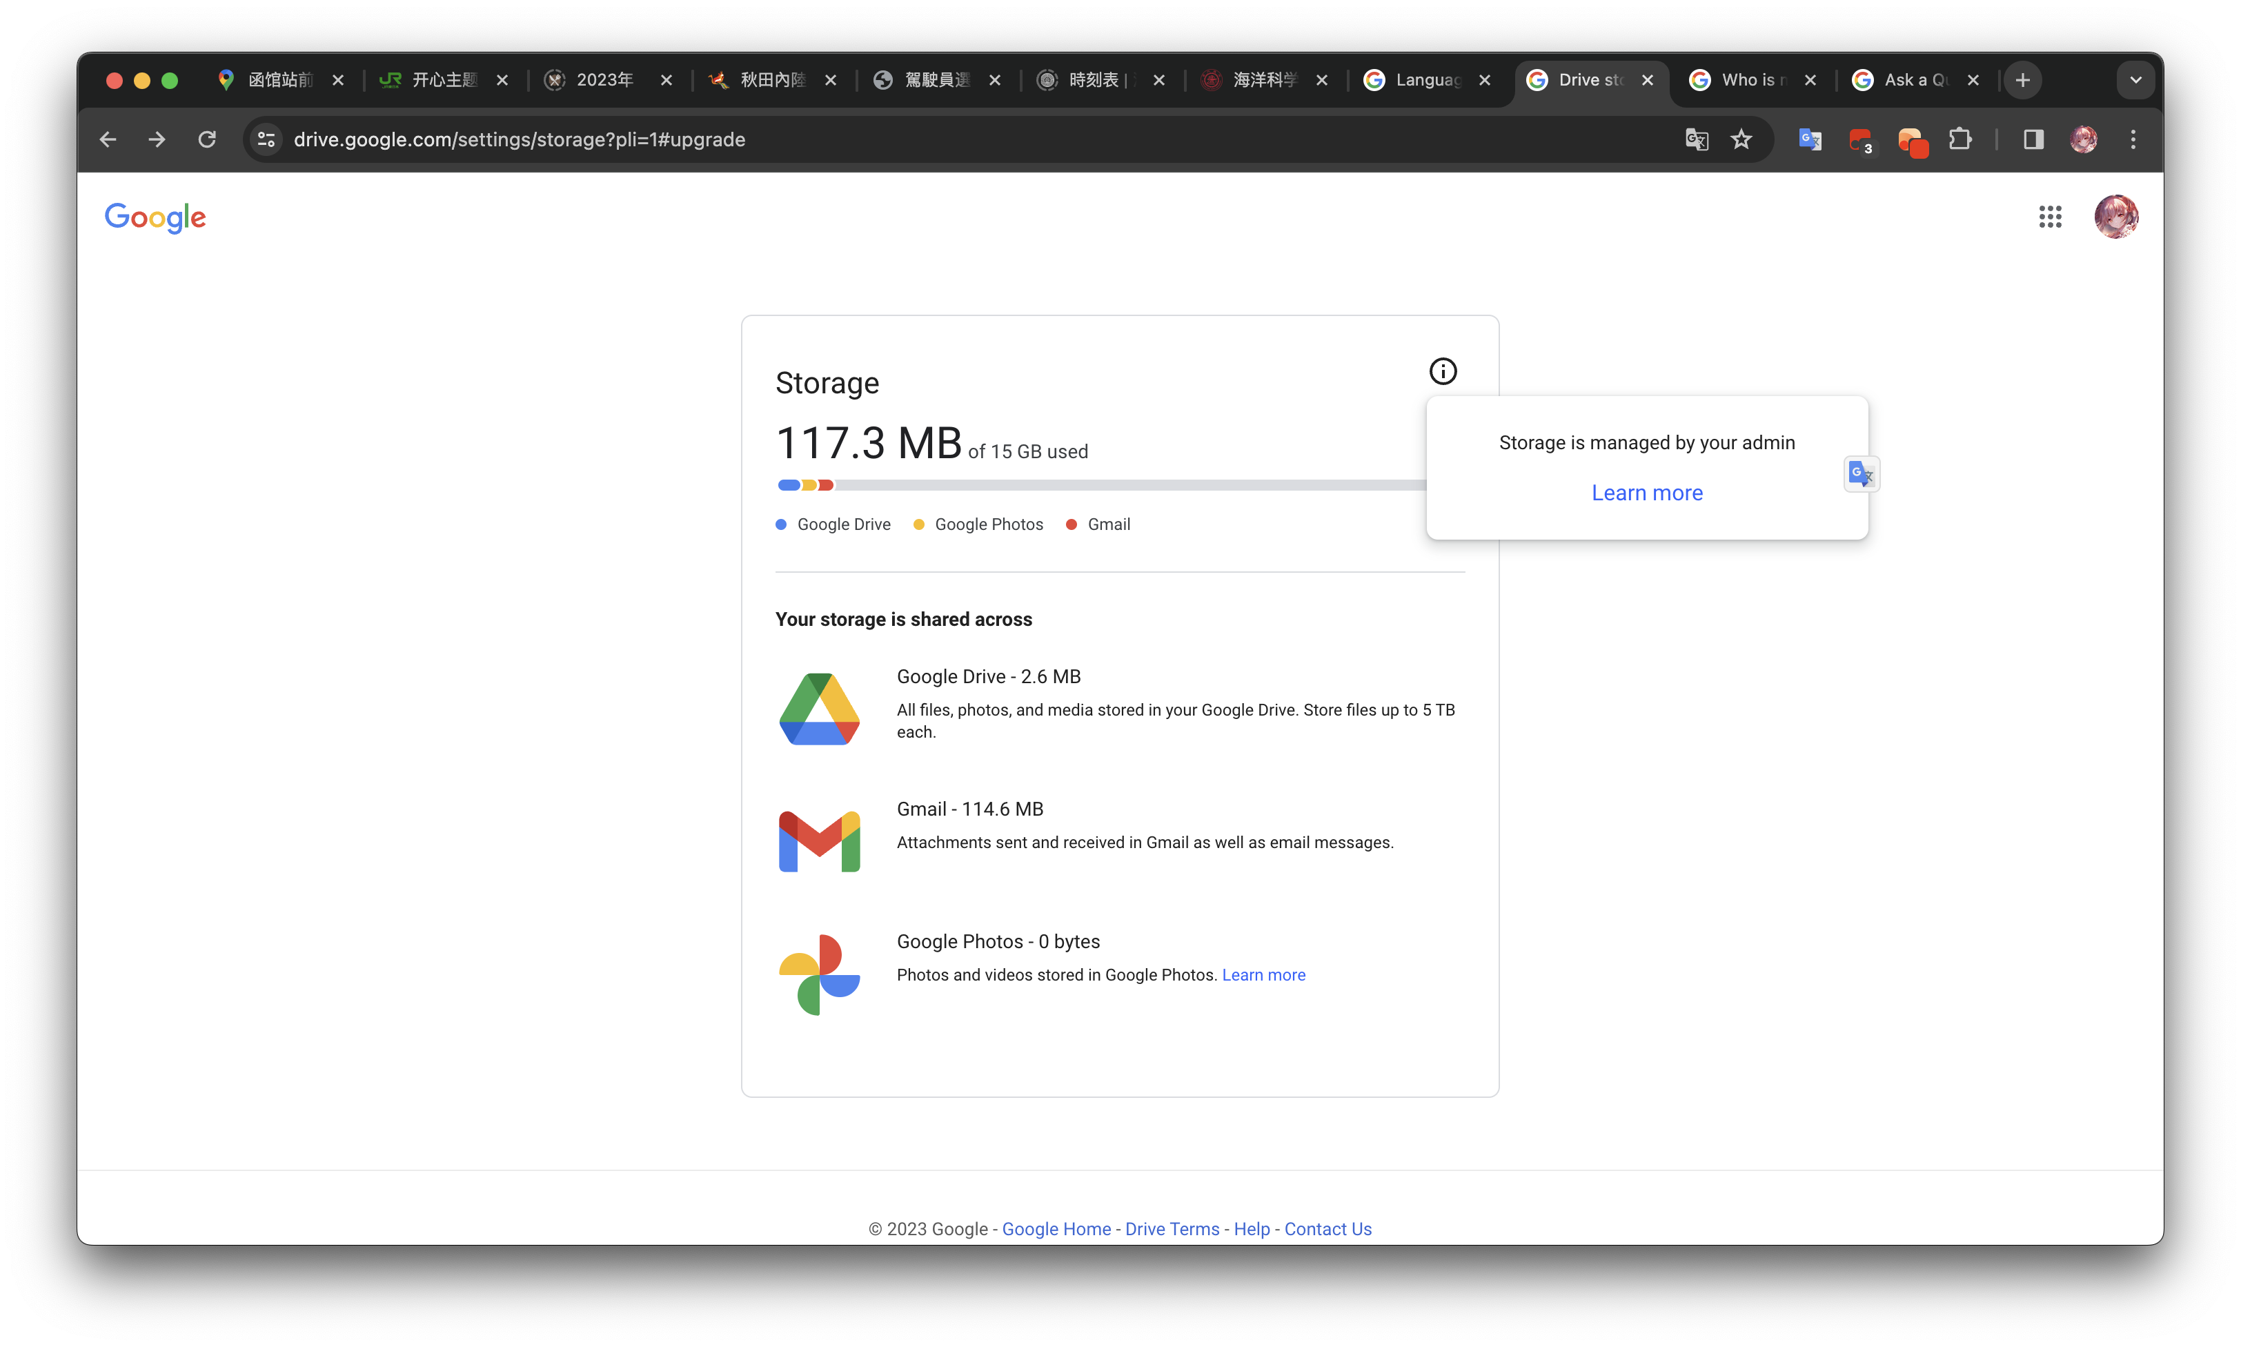The image size is (2241, 1347).
Task: Reload the current page
Action: point(207,140)
